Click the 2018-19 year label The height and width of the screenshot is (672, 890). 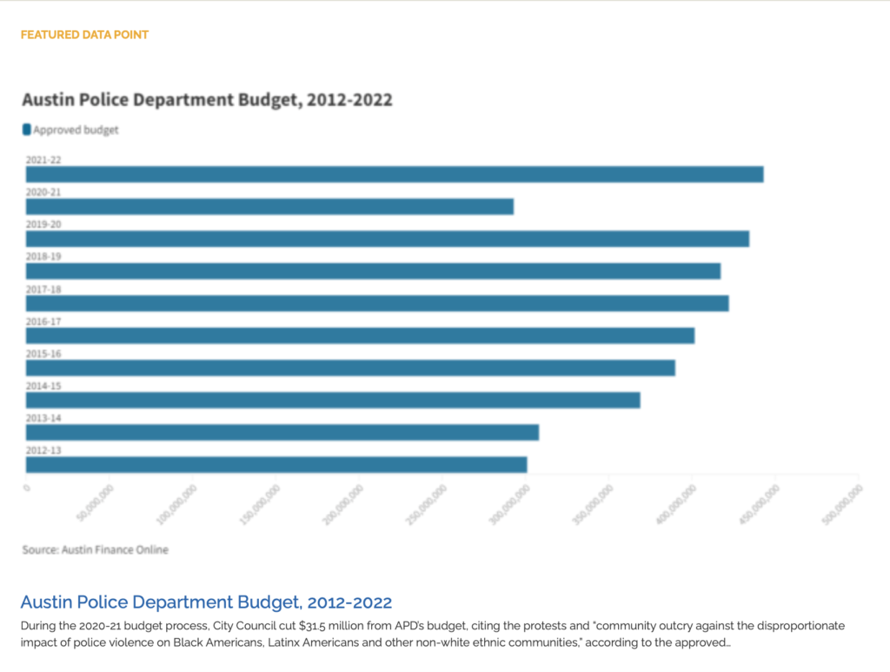43,256
